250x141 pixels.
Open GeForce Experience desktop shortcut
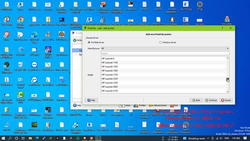click(48, 112)
